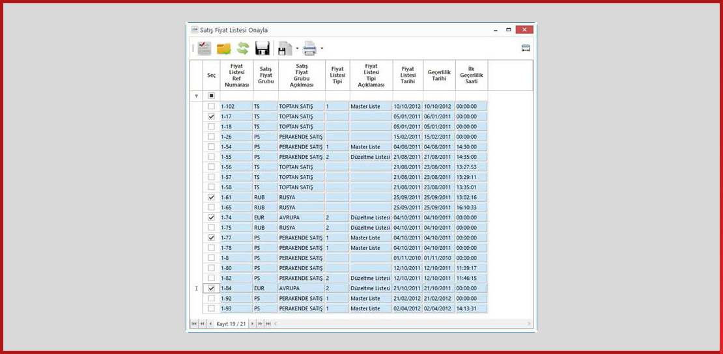Sort by Fiyat Listesi Tarihi header
This screenshot has width=723, height=354.
click(408, 75)
